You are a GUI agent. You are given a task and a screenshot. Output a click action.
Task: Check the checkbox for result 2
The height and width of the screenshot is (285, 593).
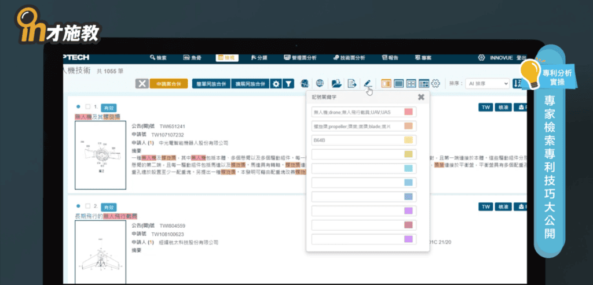(x=87, y=206)
